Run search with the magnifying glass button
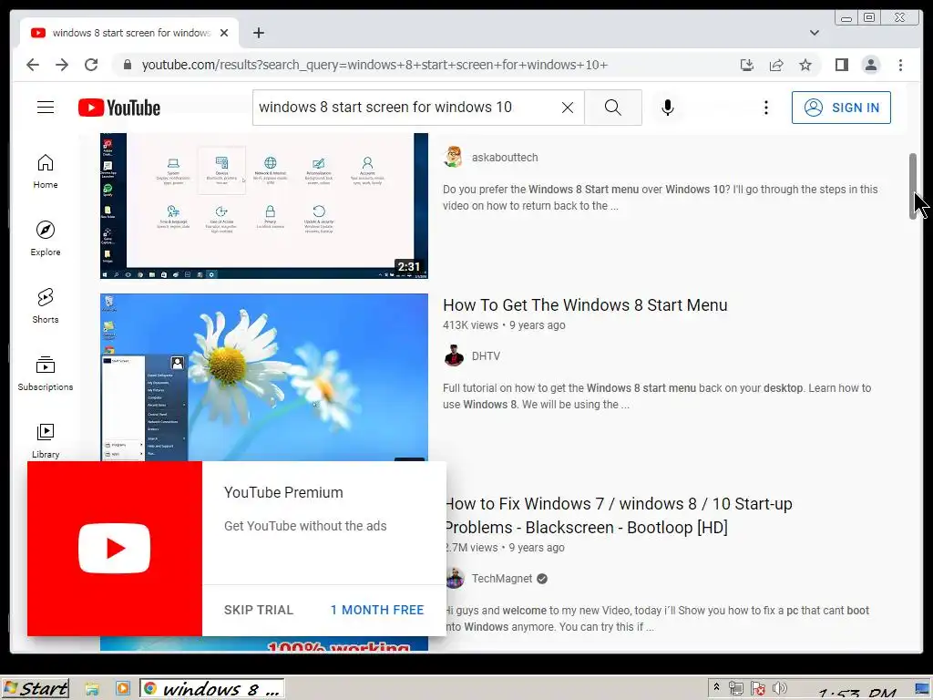933x700 pixels. pos(613,108)
